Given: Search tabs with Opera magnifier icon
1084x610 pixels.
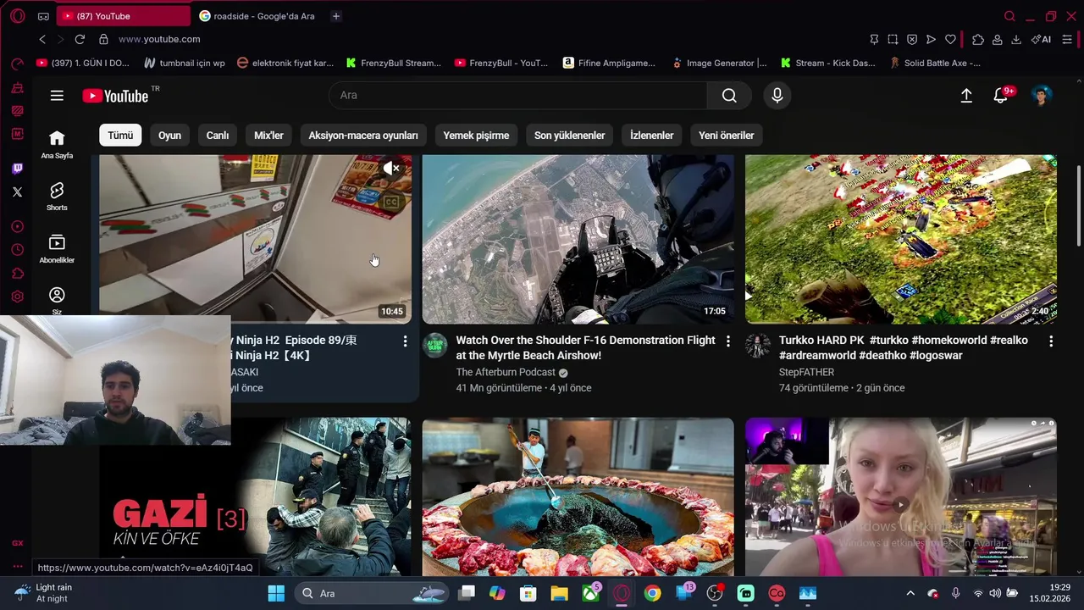Looking at the screenshot, I should pos(1009,16).
